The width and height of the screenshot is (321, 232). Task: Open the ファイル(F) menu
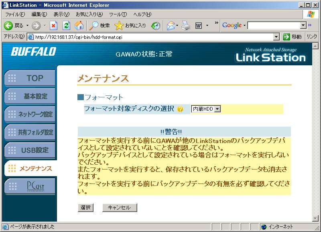tap(15, 14)
